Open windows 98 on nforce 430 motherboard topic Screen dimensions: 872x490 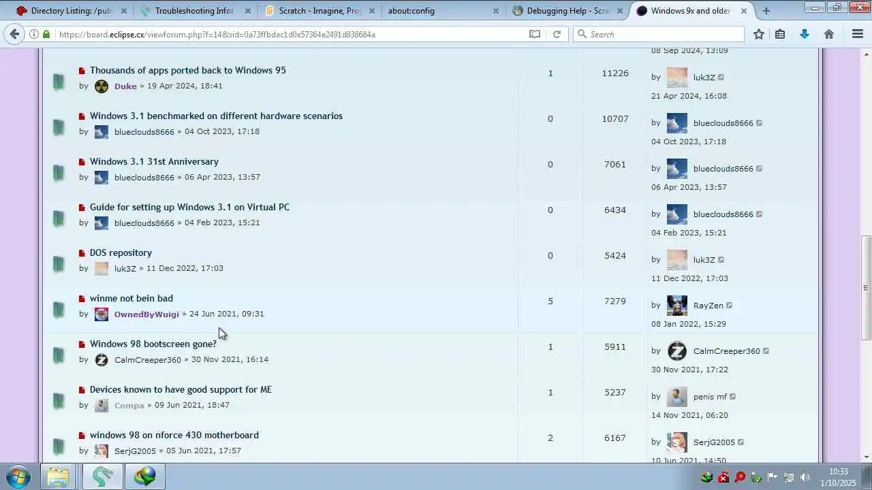click(174, 435)
